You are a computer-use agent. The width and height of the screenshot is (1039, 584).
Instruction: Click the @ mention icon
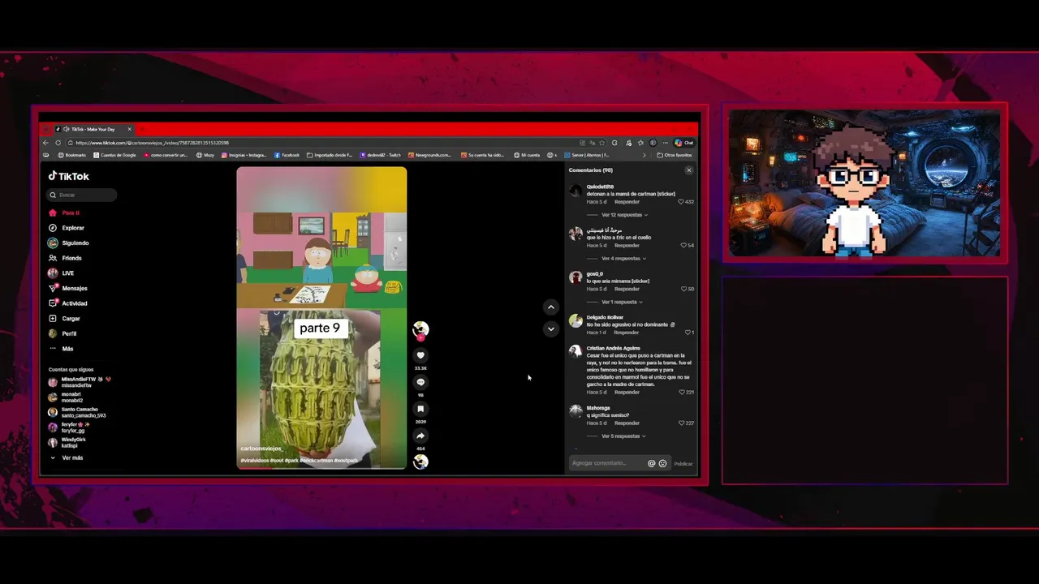coord(651,463)
